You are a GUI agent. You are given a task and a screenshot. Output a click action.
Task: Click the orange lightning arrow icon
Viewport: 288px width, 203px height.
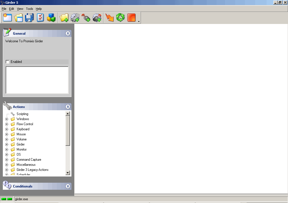pyautogui.click(x=109, y=18)
